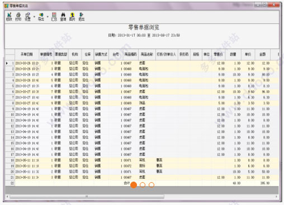284x205 pixels.
Task: Click the 导出 export icon
Action: click(41, 17)
